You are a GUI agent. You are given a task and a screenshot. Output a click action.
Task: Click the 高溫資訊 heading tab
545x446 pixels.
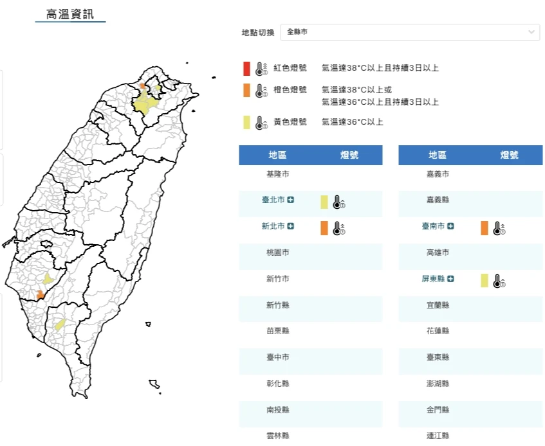pyautogui.click(x=70, y=14)
